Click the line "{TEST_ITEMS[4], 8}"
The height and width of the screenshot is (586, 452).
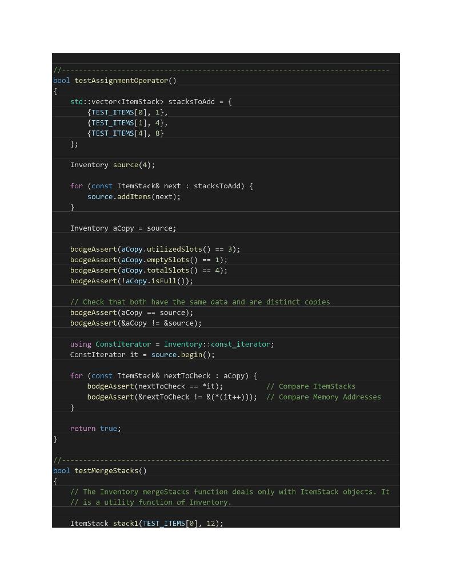pos(125,133)
